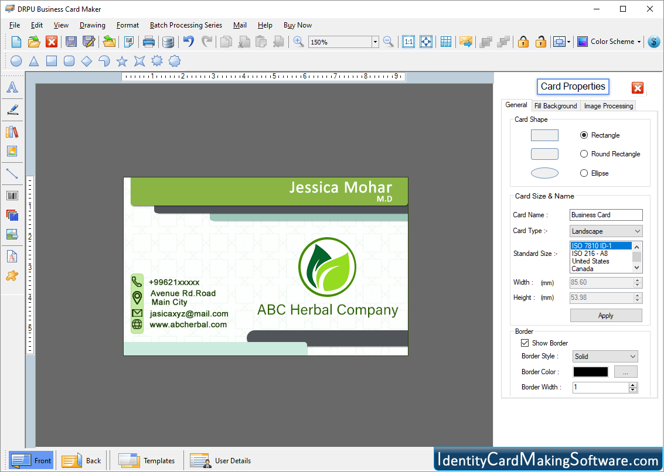Open the Format menu
Image resolution: width=664 pixels, height=472 pixels.
pyautogui.click(x=127, y=25)
